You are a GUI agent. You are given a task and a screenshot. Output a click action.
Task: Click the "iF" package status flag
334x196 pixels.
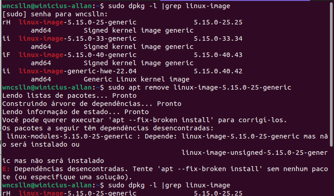[6, 55]
